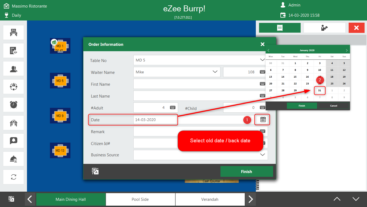Go to next month in calendar

[347, 50]
